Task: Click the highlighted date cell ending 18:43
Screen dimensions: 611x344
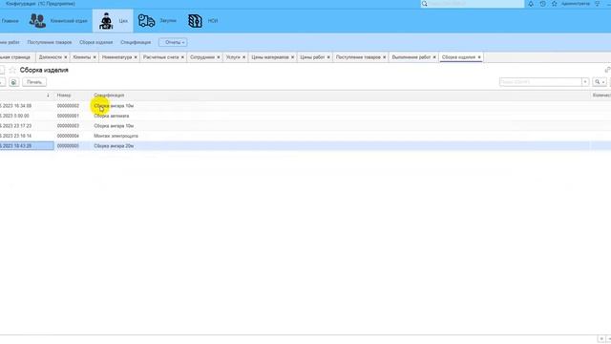Action: pyautogui.click(x=27, y=146)
